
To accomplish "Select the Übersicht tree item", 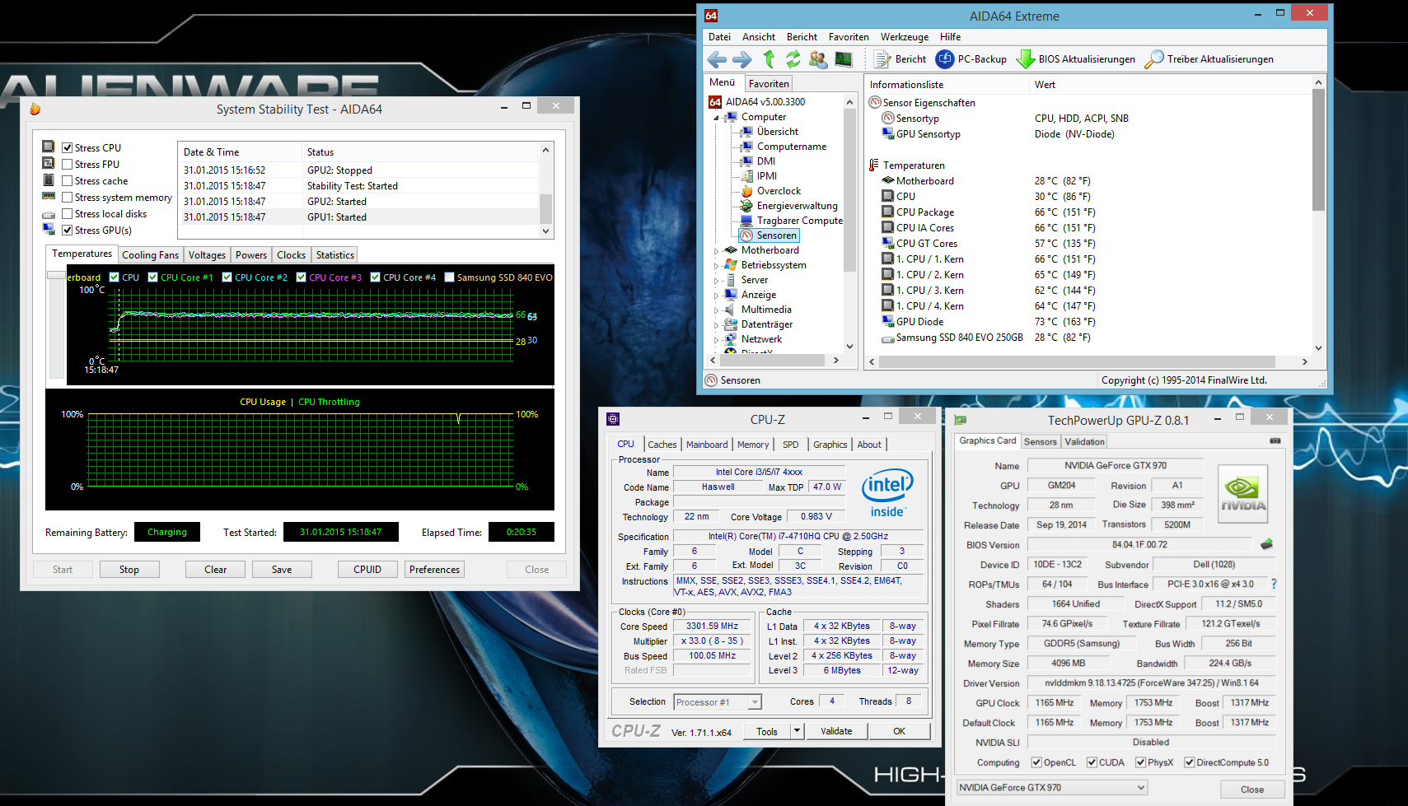I will click(777, 132).
